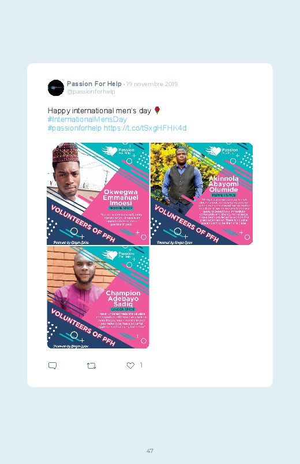Click Passion For Help logo in first image
Viewport: 300px width, 464px height.
tap(118, 151)
